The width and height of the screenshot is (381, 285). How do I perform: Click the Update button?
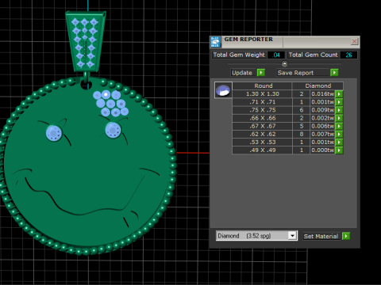tap(243, 73)
